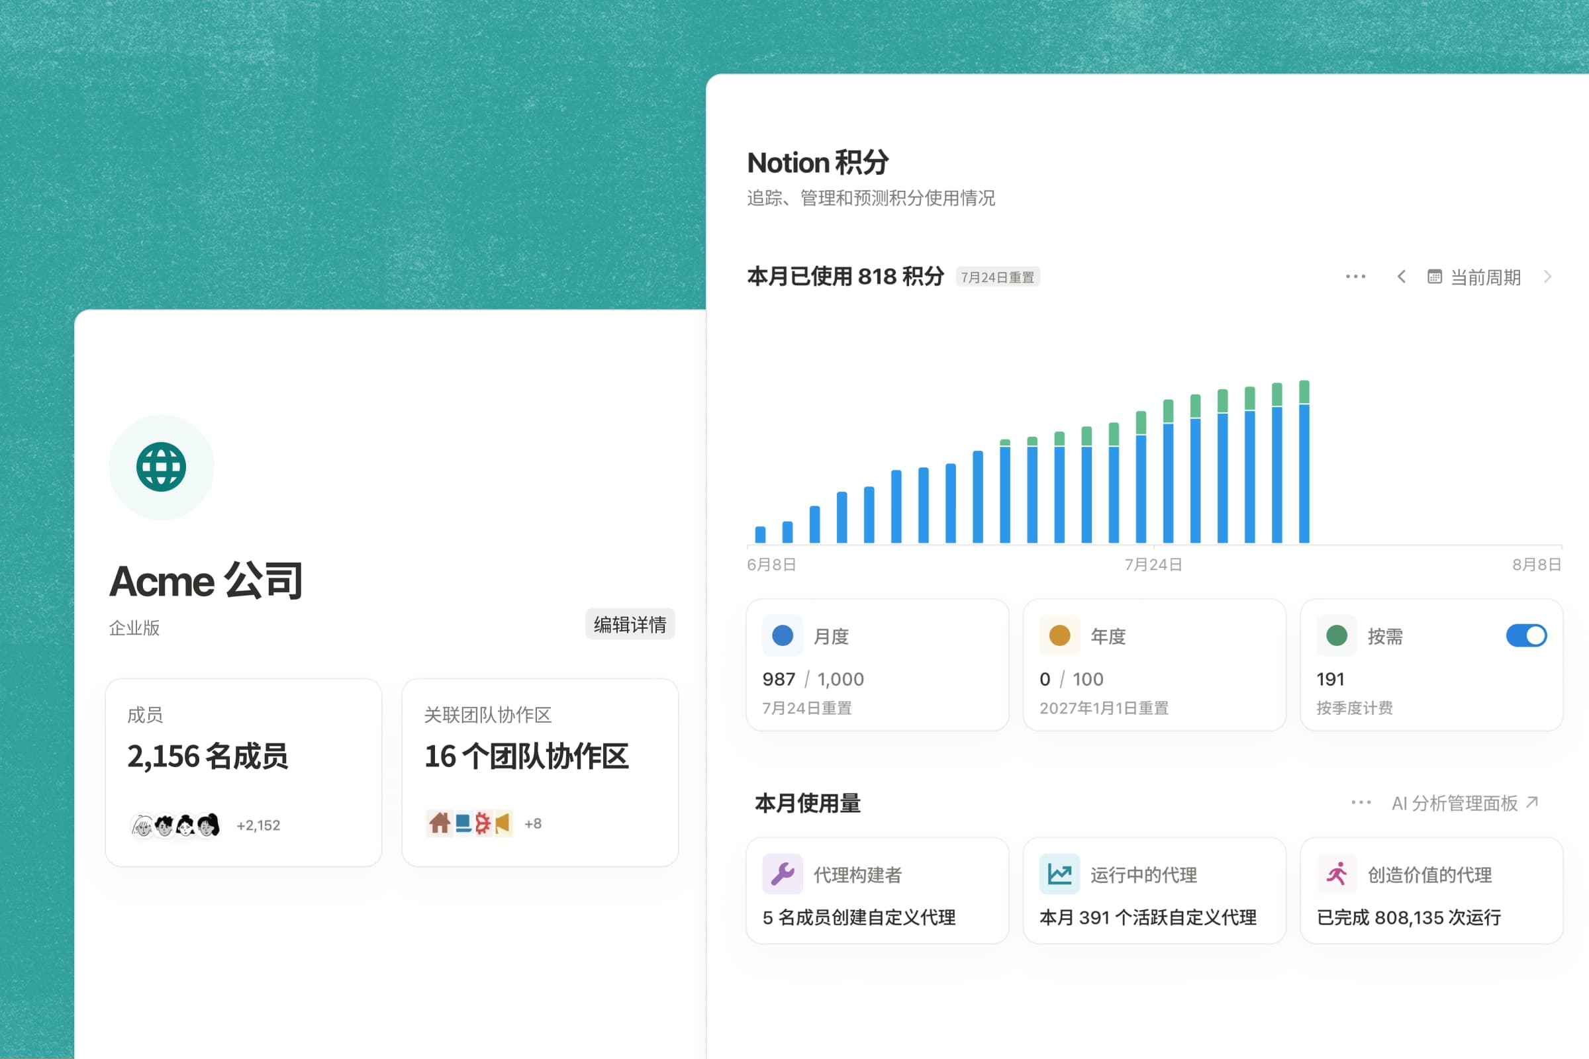1589x1059 pixels.
Task: Click the wrench 代理构建者 icon
Action: 783,874
